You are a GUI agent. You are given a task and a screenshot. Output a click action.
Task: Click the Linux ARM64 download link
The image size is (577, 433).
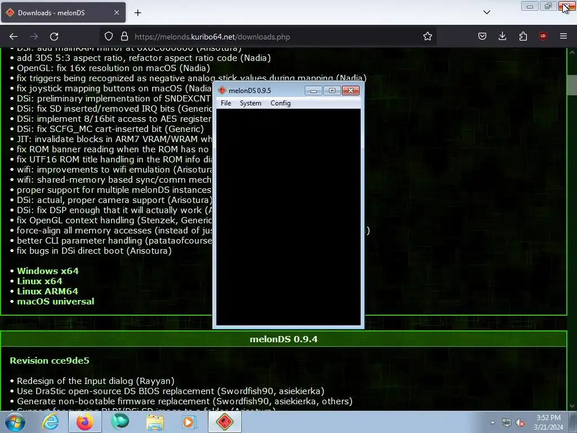point(47,291)
